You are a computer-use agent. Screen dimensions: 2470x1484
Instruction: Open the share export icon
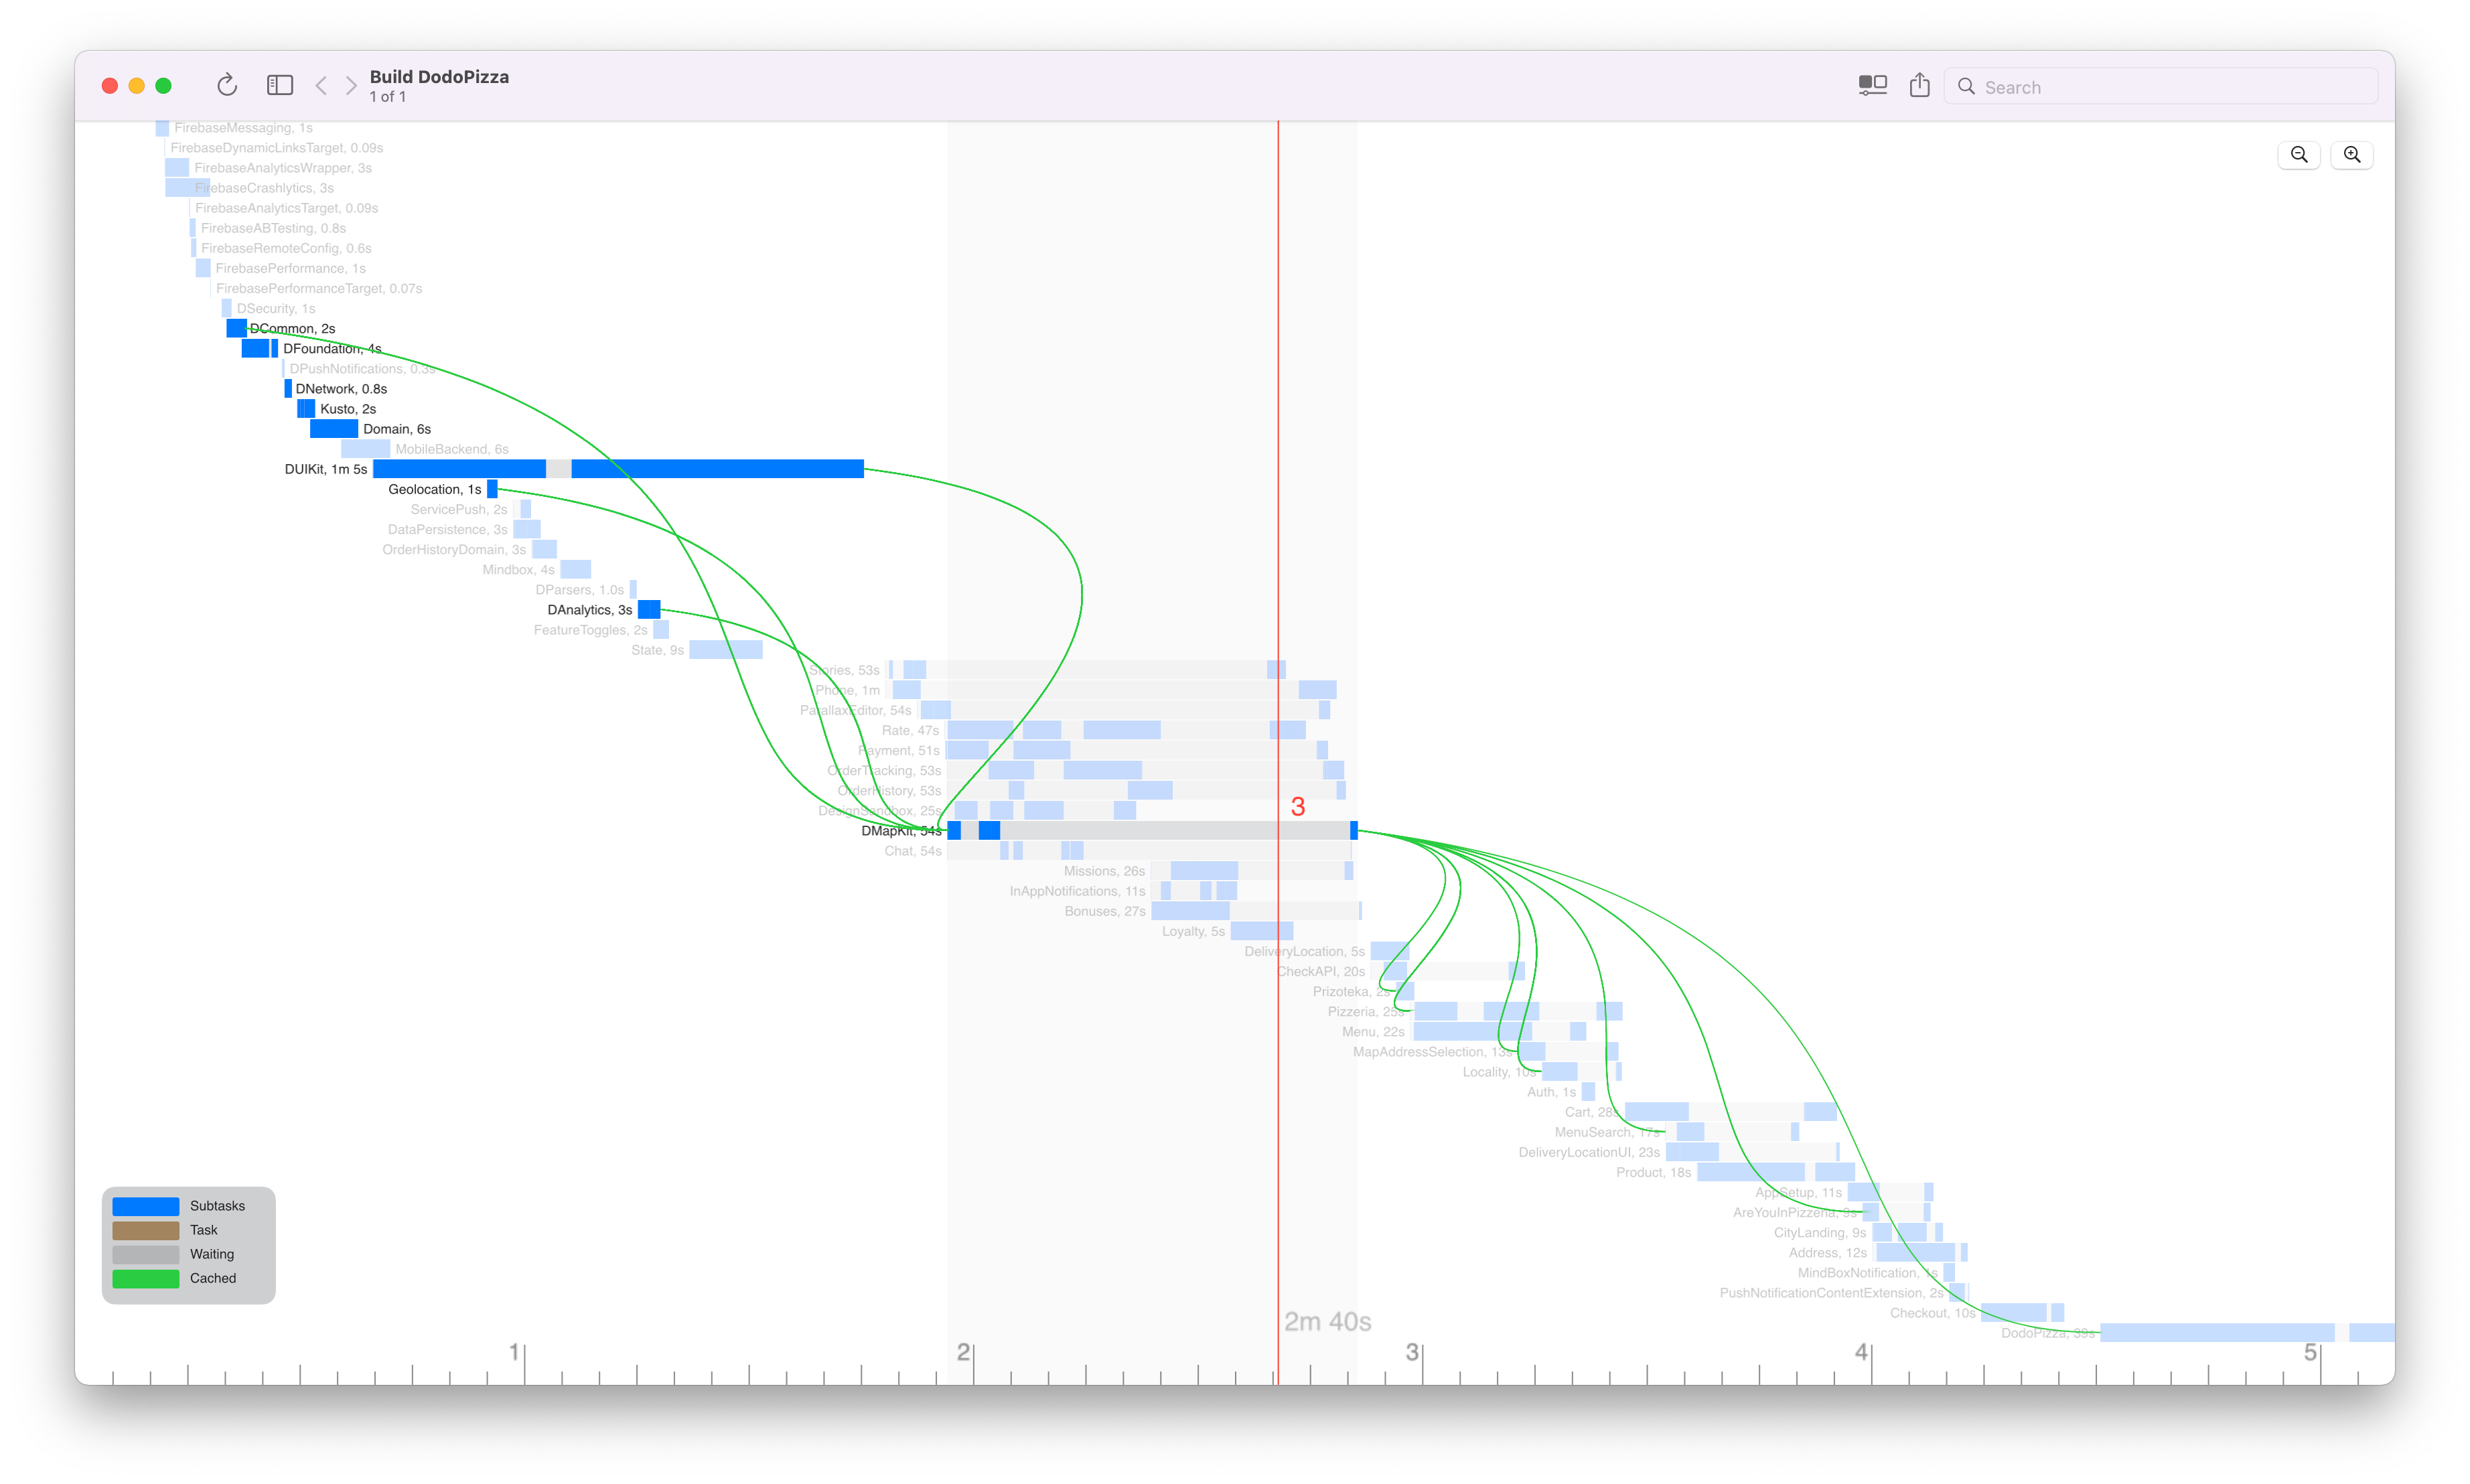point(1919,86)
